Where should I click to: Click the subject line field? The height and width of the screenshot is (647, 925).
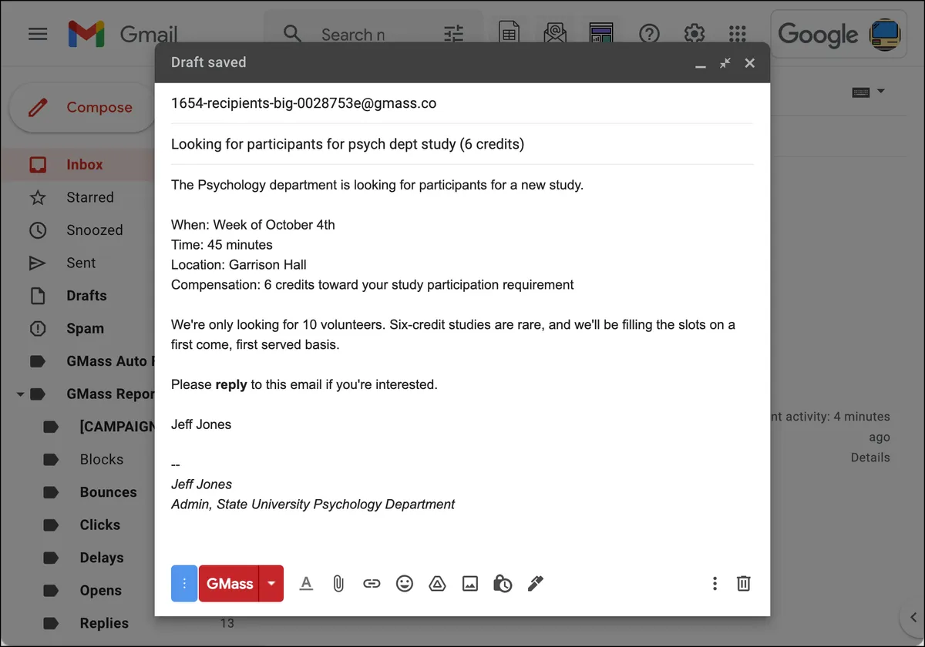(x=462, y=144)
